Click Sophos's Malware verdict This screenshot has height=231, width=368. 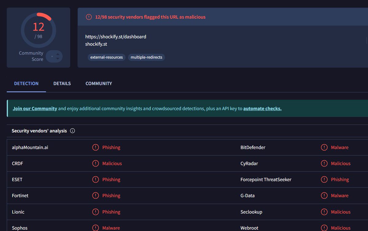(x=111, y=228)
